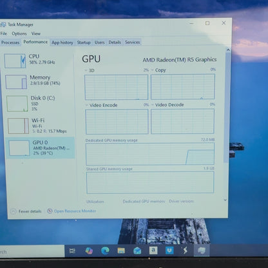Viewport: 268px width, 268px height.
Task: Switch to the Processes tab
Action: coord(10,43)
